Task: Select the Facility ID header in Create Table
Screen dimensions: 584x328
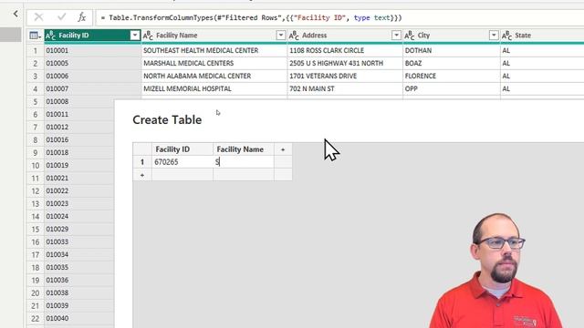Action: tap(182, 149)
